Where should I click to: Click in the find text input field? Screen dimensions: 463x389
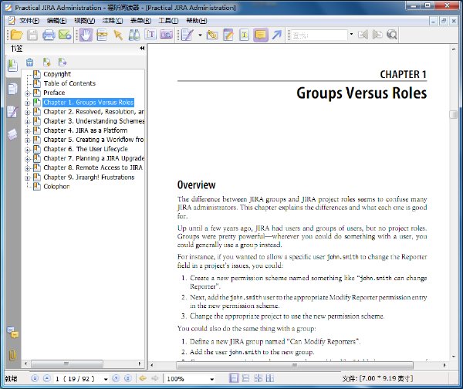tap(319, 36)
